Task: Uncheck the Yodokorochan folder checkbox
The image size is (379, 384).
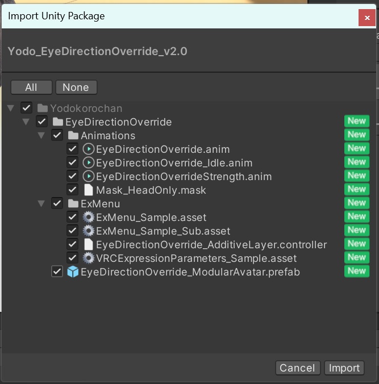Action: [26, 108]
